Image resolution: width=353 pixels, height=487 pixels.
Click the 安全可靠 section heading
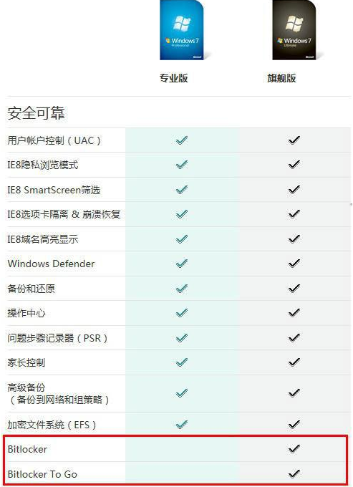point(36,113)
